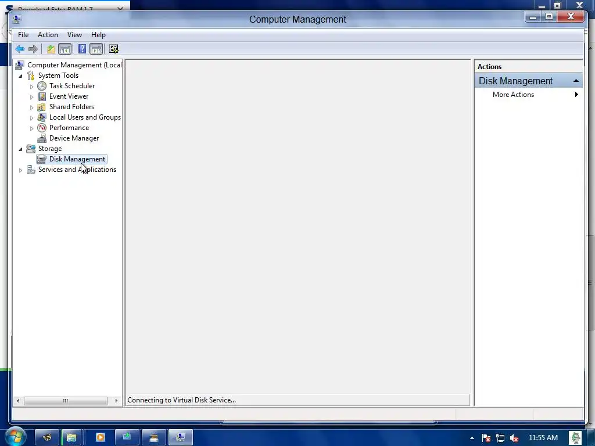Select the Device Manager tree item

[74, 138]
